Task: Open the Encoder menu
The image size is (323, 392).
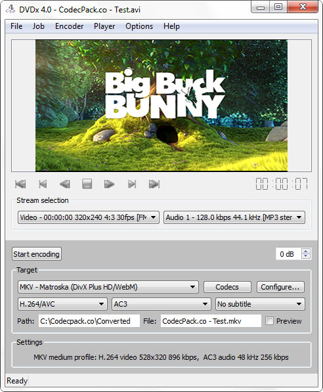Action: click(69, 26)
